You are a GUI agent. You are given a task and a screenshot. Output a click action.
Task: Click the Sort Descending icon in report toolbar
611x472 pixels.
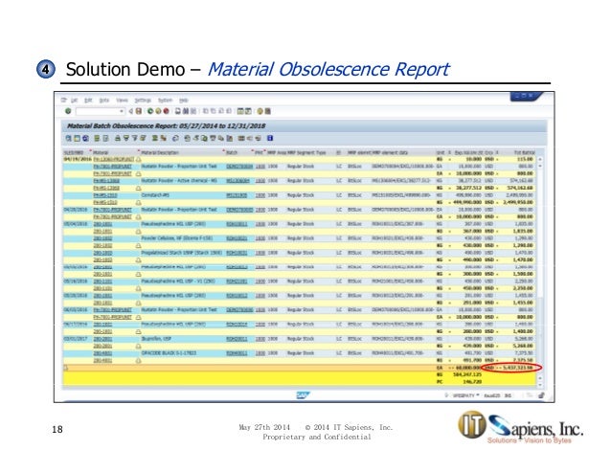126,138
